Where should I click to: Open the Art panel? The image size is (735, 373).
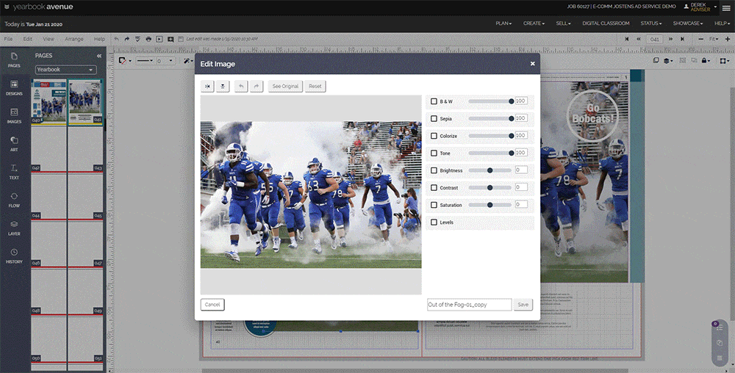click(x=14, y=144)
